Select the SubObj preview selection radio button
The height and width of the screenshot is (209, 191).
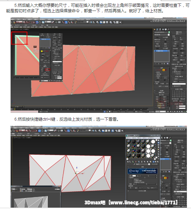[x=159, y=84]
